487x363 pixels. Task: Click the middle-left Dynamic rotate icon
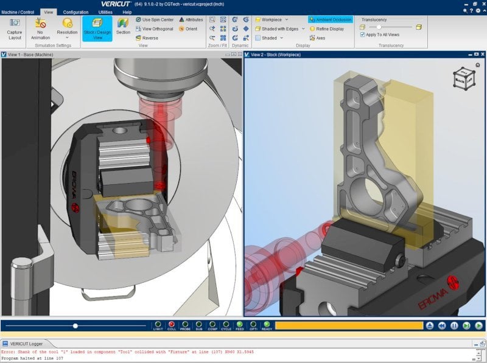(x=235, y=29)
